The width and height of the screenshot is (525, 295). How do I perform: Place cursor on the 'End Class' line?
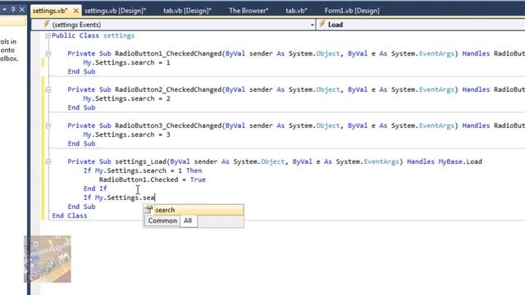coord(70,216)
